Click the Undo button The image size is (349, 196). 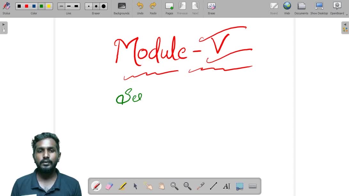tap(140, 8)
